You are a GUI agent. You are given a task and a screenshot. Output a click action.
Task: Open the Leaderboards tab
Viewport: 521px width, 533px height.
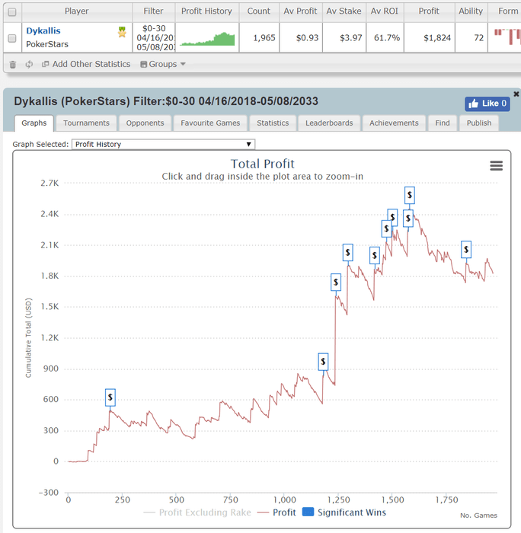(329, 123)
